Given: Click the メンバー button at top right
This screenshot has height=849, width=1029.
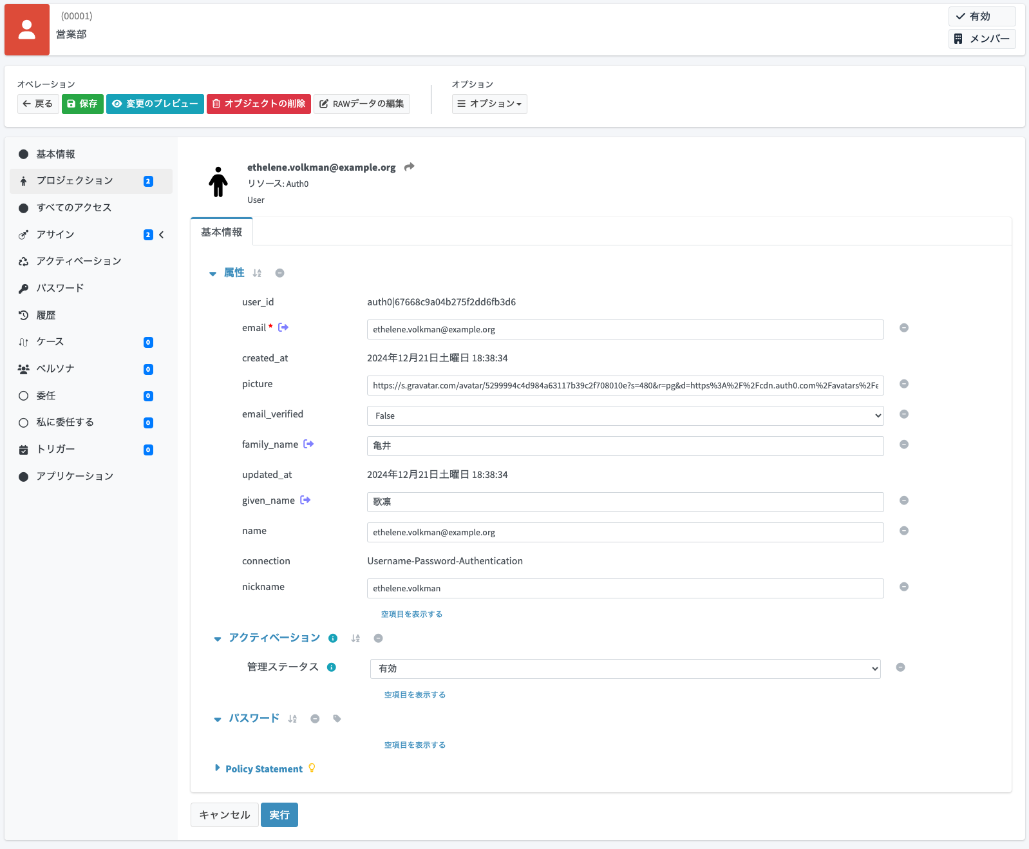Looking at the screenshot, I should tap(982, 39).
